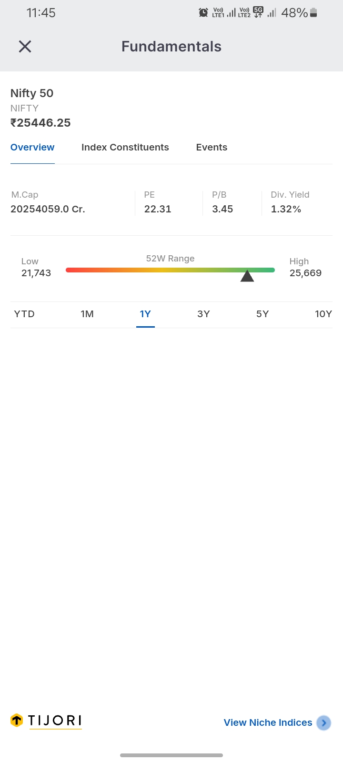This screenshot has width=343, height=762.
Task: Open the Overview tab
Action: coord(32,148)
